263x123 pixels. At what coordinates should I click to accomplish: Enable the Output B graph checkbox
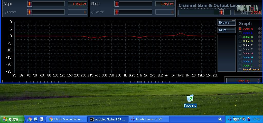pyautogui.click(x=240, y=33)
